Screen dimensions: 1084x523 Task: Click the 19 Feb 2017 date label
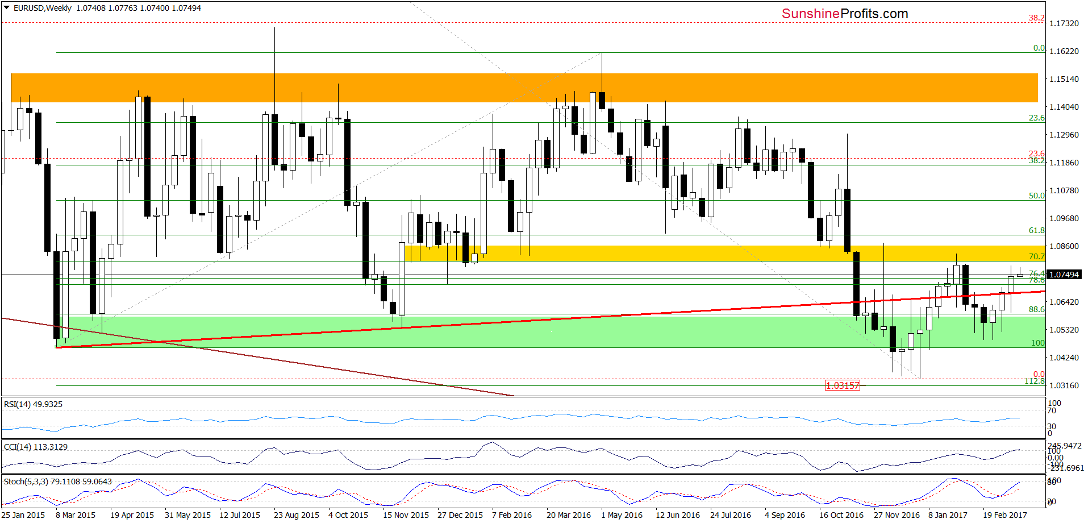pos(1005,515)
